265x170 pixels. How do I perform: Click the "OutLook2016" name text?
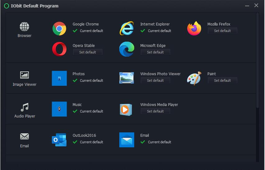[84, 136]
